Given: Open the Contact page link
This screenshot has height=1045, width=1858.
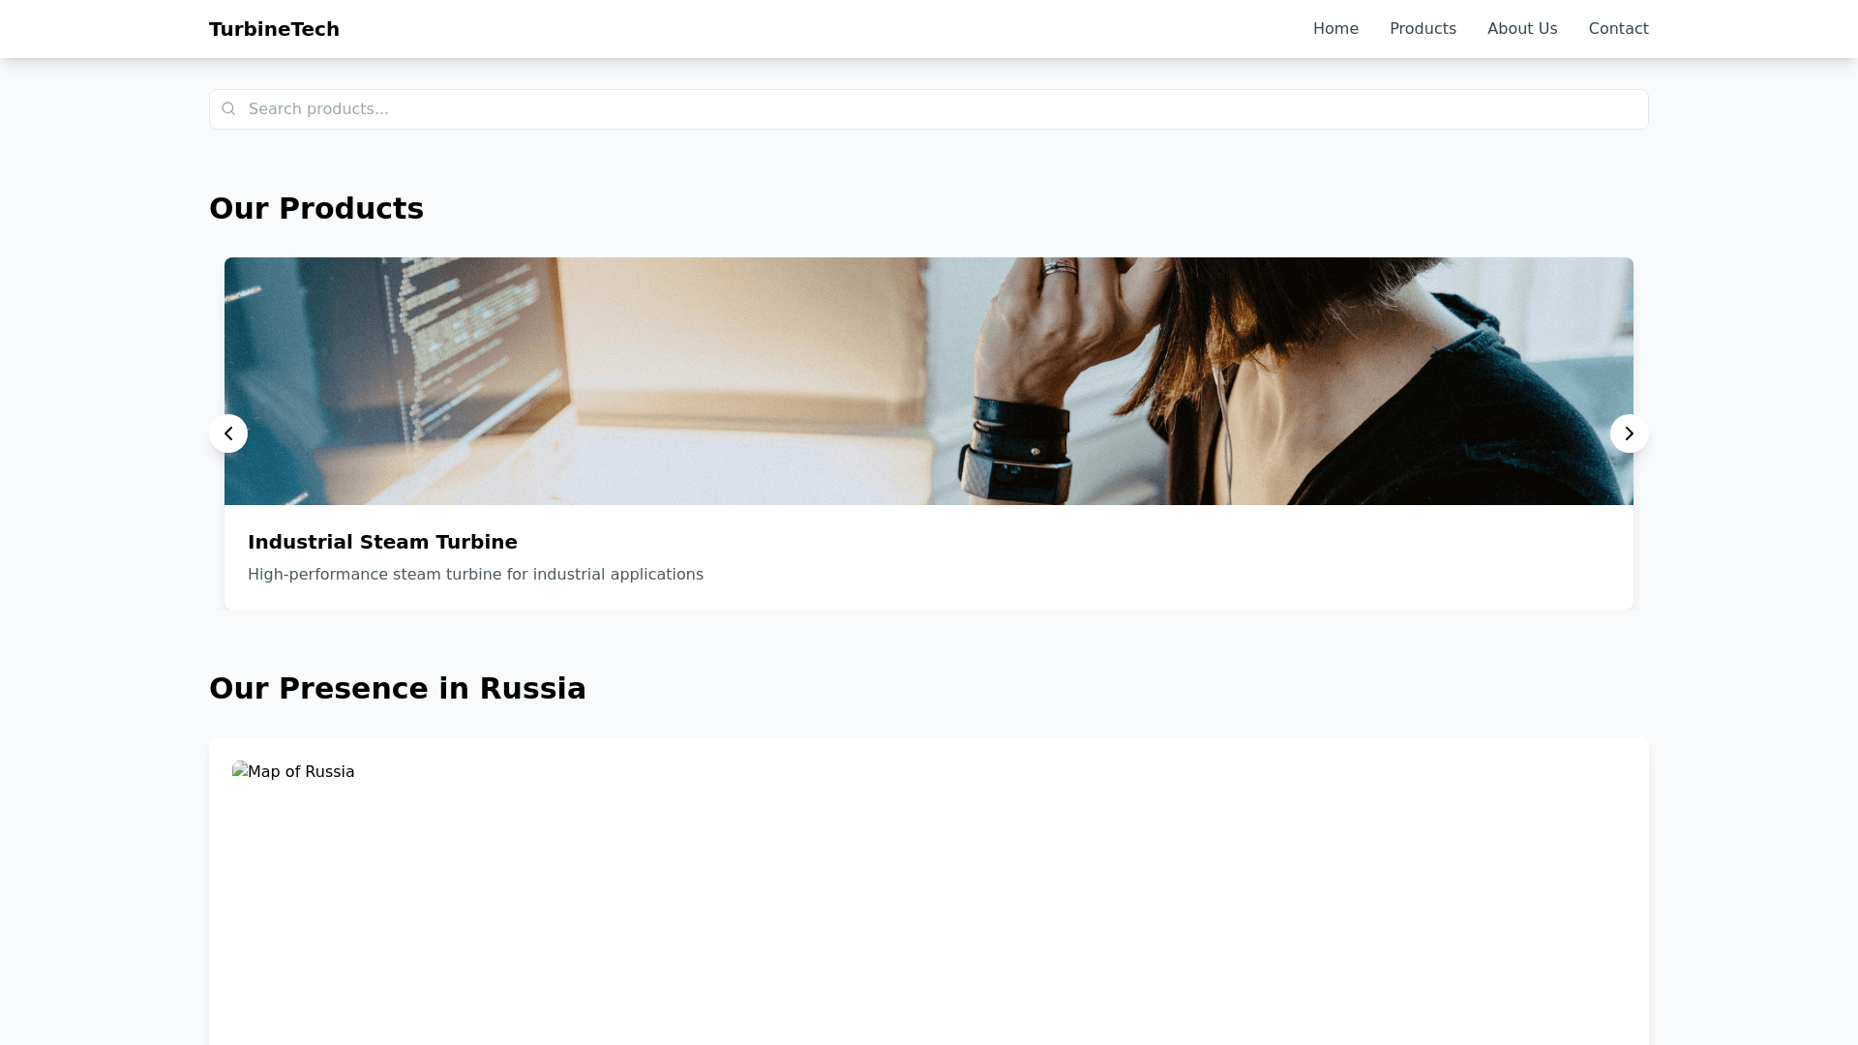Looking at the screenshot, I should pos(1618,29).
